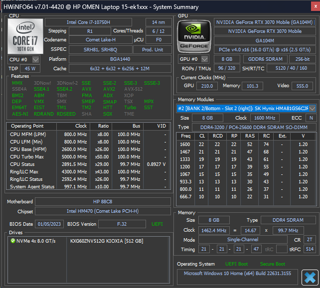320x288 pixels.
Task: Click the NVMe 4x 8.0 GT/s interface text
Action: [x=36, y=241]
